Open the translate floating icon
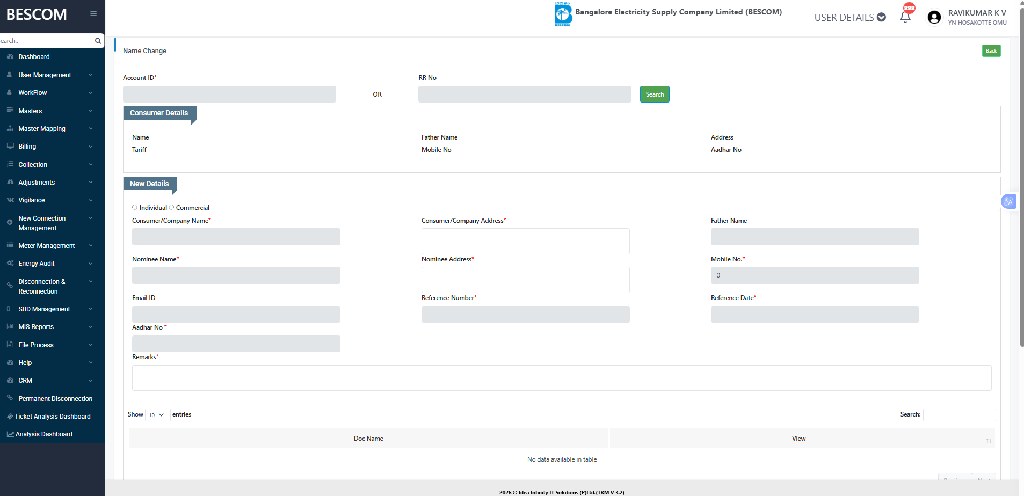Viewport: 1024px width, 496px height. (1008, 201)
